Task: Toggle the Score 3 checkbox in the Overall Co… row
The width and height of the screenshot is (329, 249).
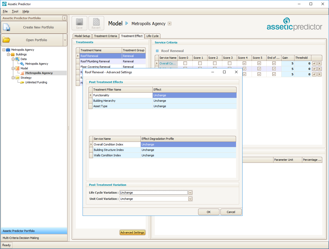Action: [x=230, y=63]
